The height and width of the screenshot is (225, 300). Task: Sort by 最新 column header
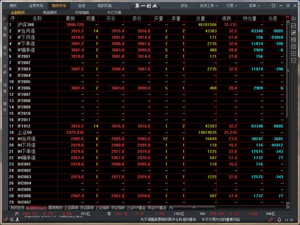click(x=70, y=18)
